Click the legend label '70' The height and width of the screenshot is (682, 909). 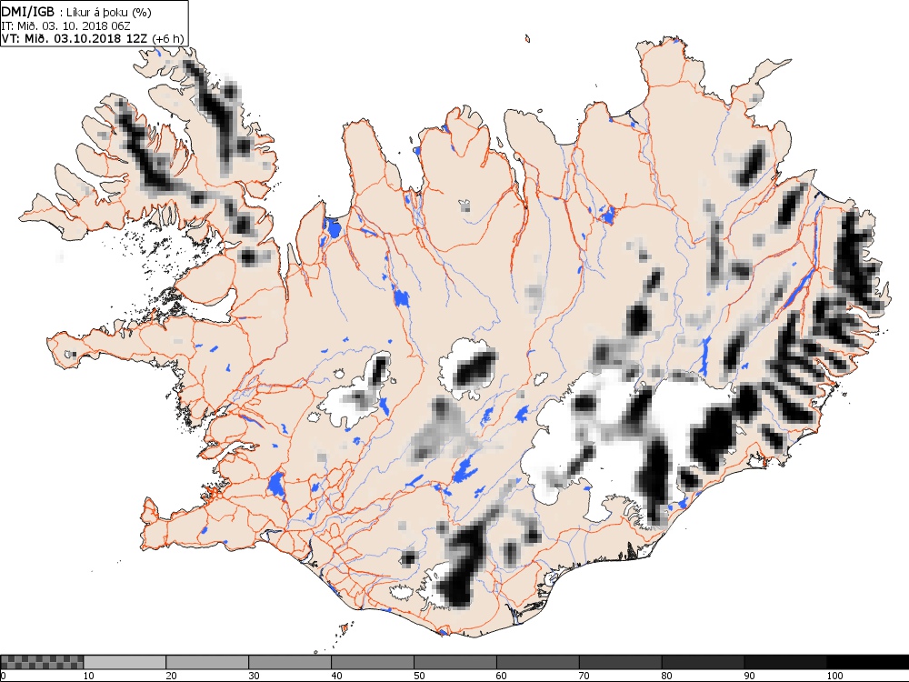point(584,676)
